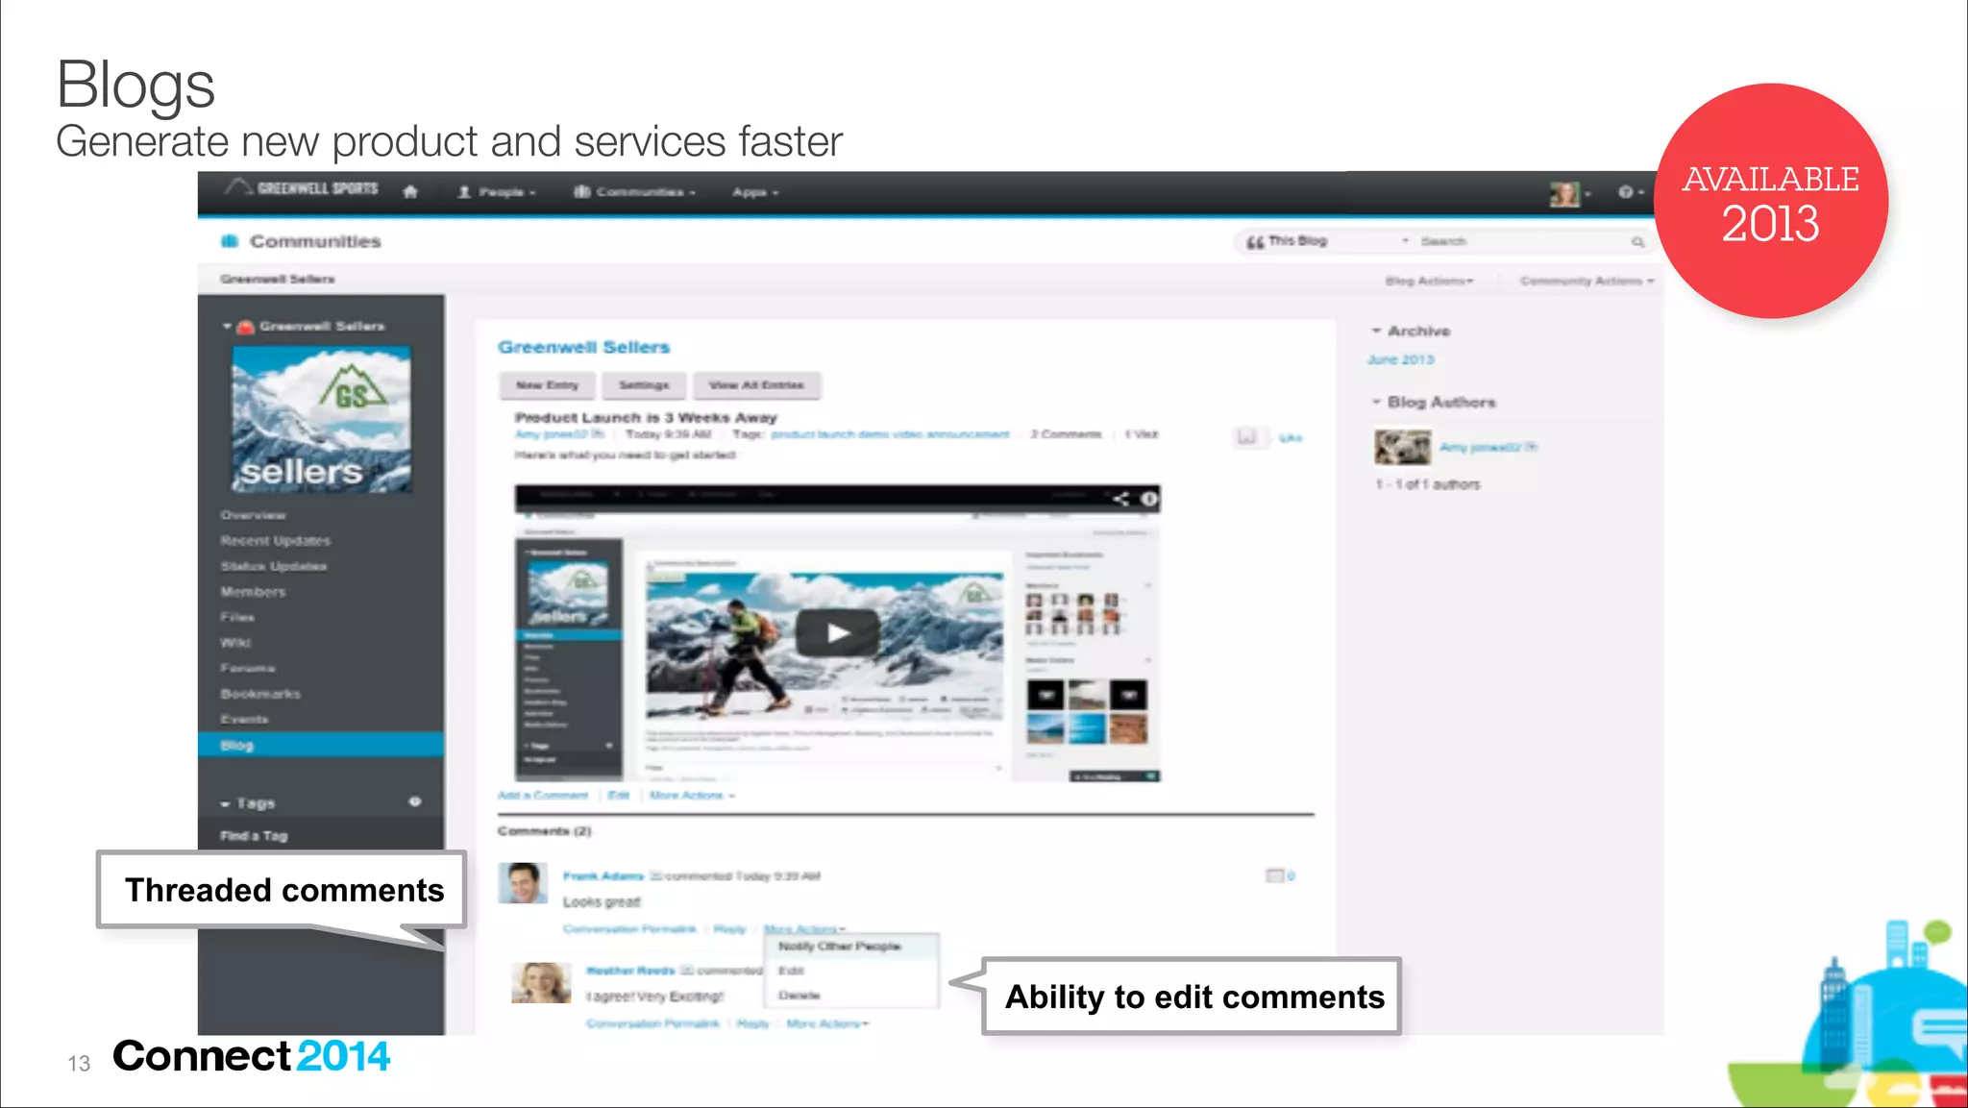Open Frank Adams profile link
The height and width of the screenshot is (1108, 1968).
pyautogui.click(x=603, y=876)
